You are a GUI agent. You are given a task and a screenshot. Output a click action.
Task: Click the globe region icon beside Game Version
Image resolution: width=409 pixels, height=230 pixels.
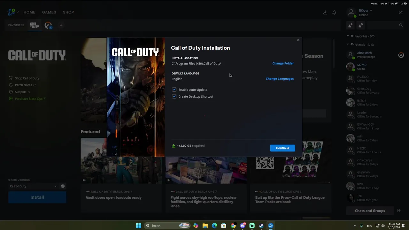point(63,186)
